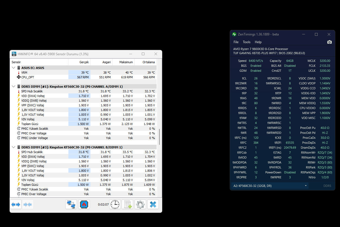Click the VRM thermometer icon
This screenshot has width=340, height=227.
tap(19, 73)
